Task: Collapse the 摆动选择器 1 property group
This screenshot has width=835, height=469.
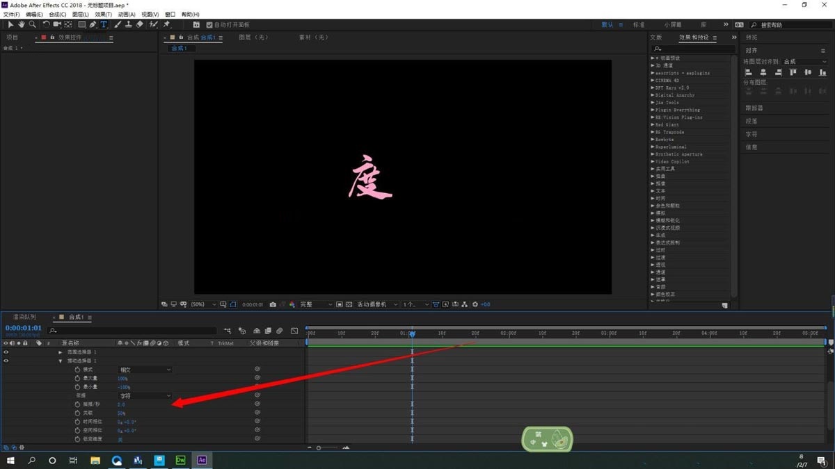Action: click(61, 360)
